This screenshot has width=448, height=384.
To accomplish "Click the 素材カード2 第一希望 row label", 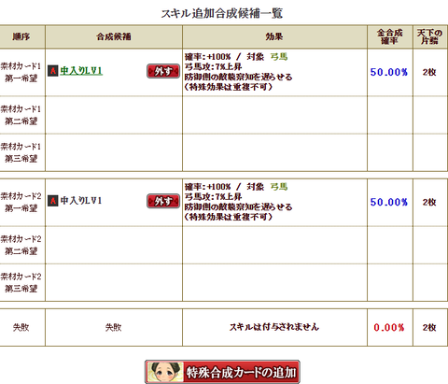I will click(x=21, y=202).
